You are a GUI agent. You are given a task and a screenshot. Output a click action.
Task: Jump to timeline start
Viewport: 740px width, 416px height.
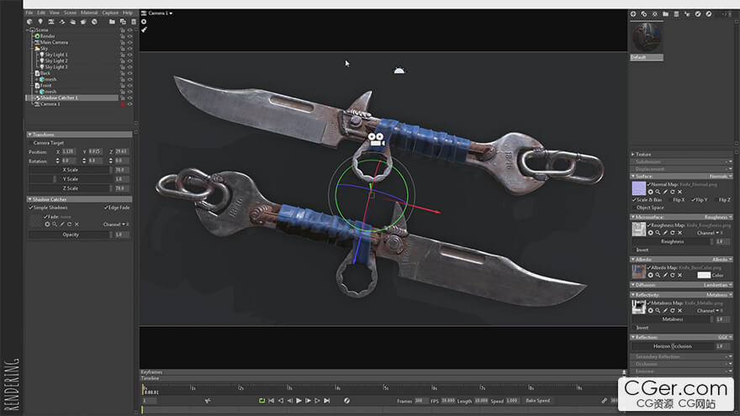272,400
